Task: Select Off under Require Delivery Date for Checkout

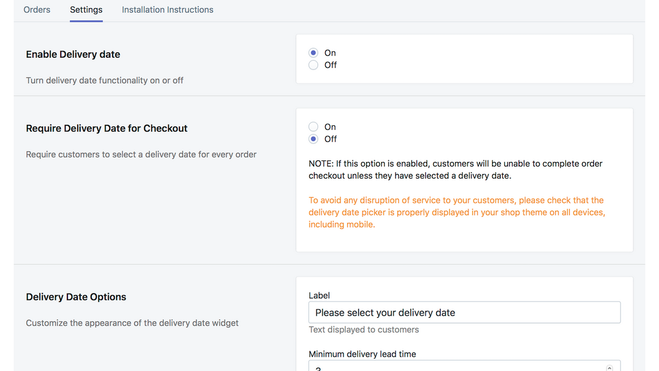Action: [x=313, y=139]
